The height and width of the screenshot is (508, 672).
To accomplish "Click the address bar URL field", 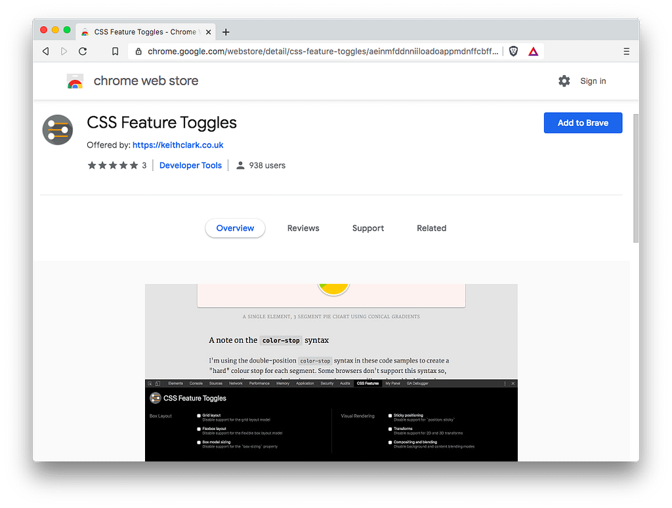I will [315, 50].
